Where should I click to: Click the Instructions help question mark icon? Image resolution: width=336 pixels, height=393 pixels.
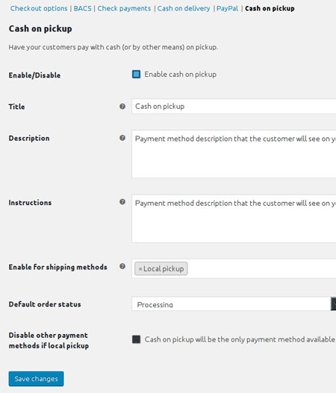[122, 202]
